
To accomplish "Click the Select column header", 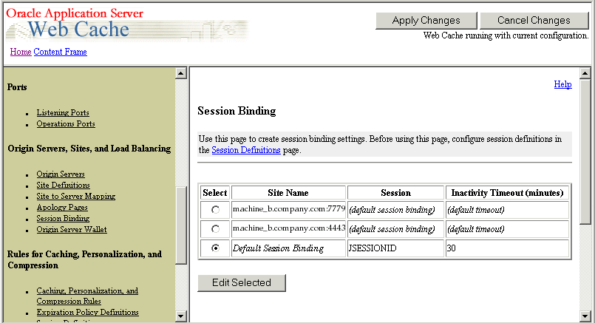I will point(215,193).
